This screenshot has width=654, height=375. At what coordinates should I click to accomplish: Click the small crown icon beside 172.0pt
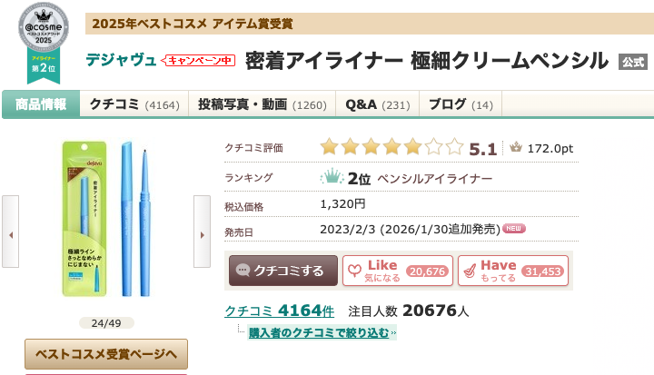tap(516, 147)
